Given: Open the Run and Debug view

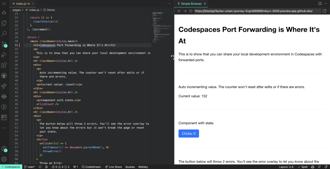Looking at the screenshot, I should tap(4, 54).
